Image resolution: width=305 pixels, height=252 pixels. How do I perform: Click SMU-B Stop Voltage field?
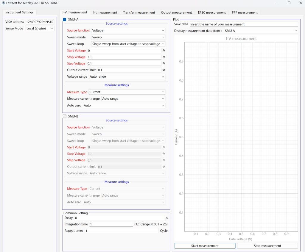coord(124,154)
